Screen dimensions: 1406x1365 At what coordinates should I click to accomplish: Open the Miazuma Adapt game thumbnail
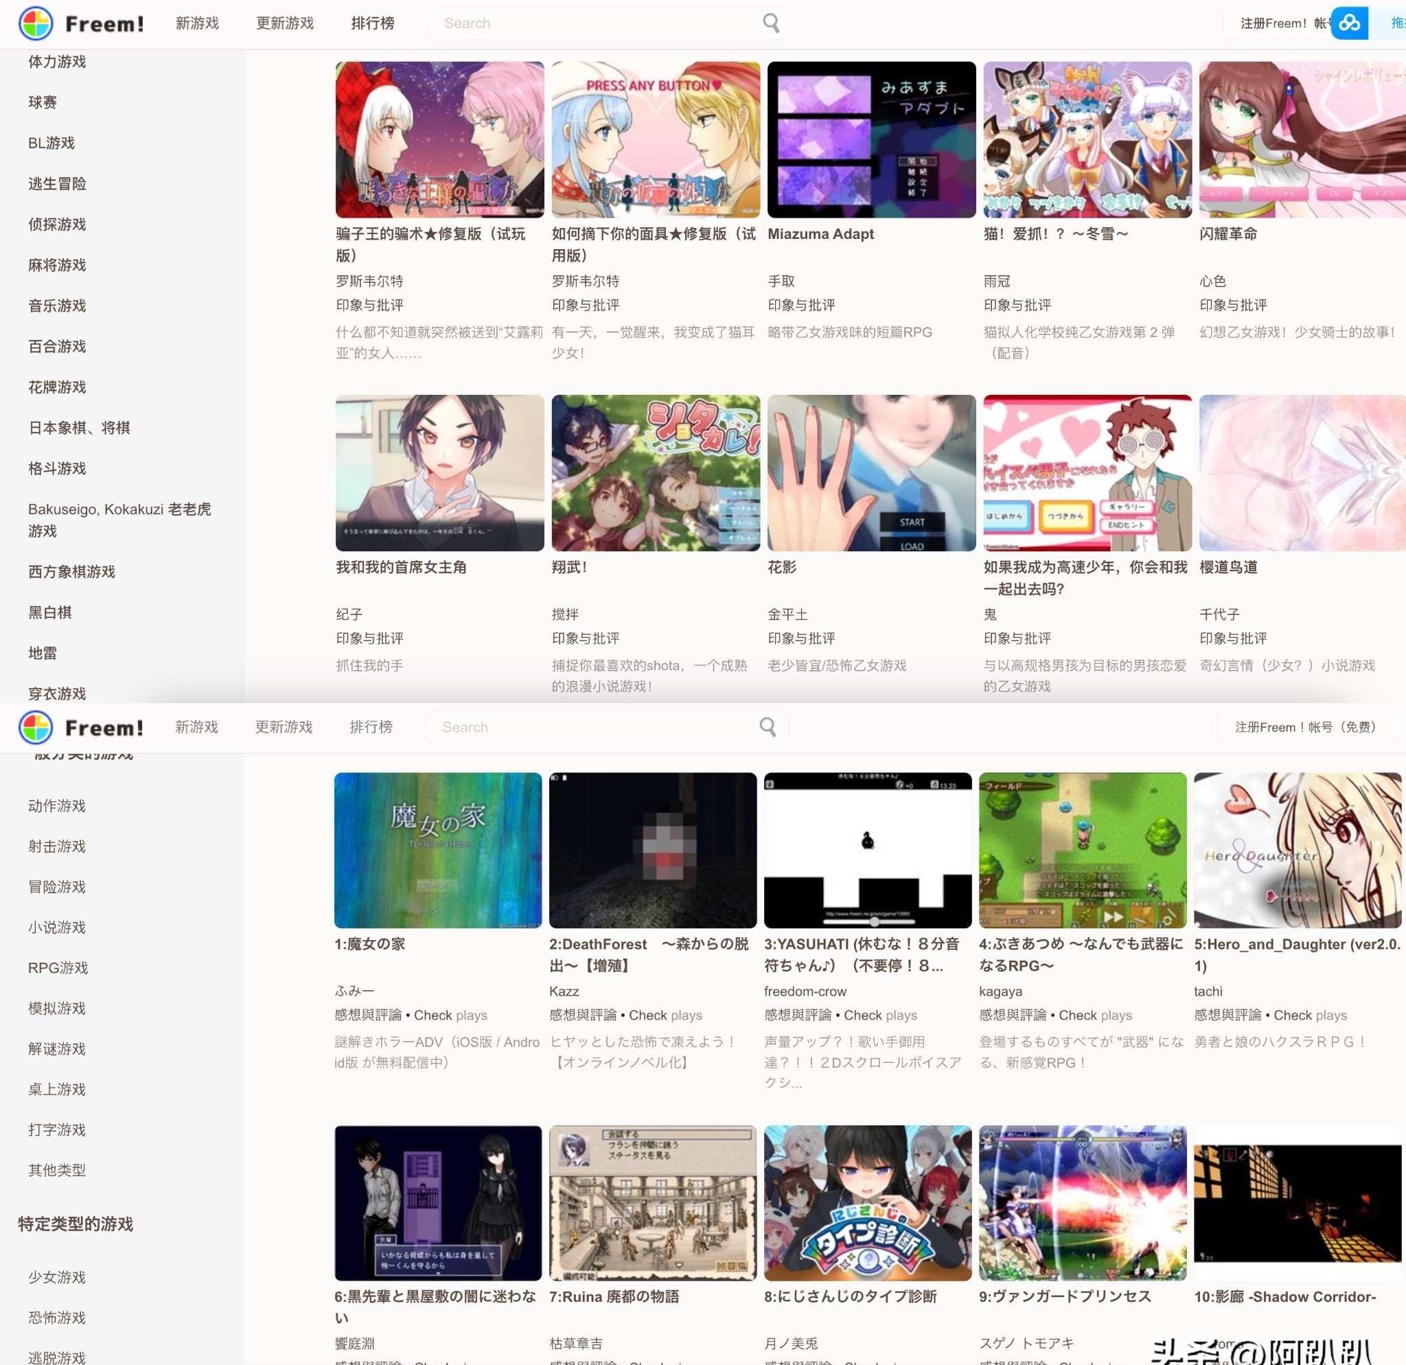coord(872,140)
